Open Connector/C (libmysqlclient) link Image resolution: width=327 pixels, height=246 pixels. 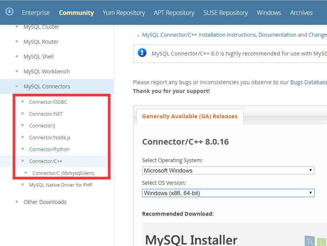click(x=63, y=173)
